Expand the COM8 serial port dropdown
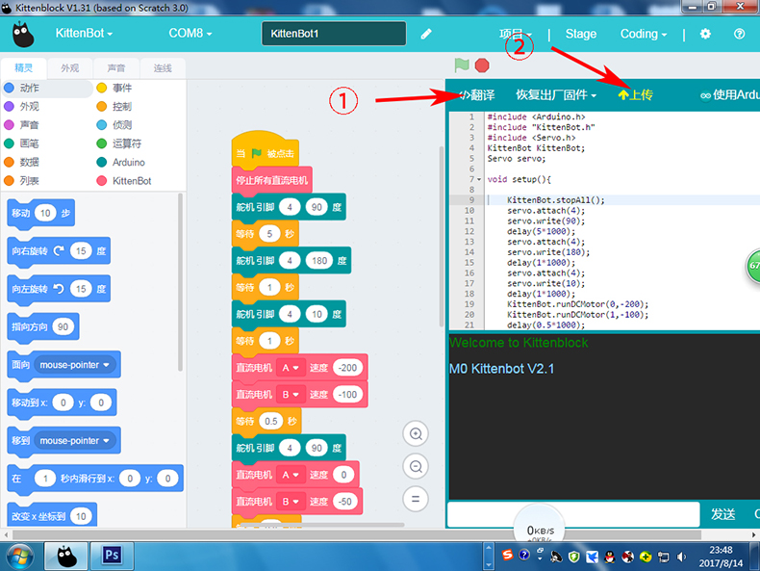This screenshot has height=571, width=760. click(190, 34)
